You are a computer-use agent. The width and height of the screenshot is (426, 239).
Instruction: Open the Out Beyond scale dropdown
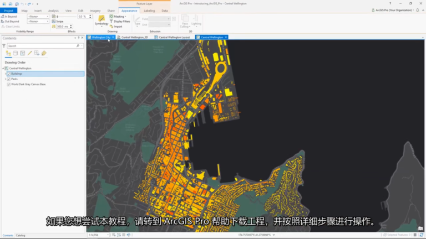(x=47, y=22)
